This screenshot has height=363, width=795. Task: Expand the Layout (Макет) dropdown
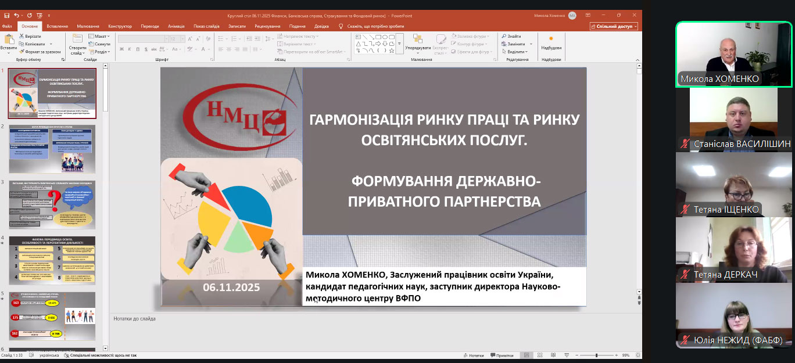click(x=100, y=36)
